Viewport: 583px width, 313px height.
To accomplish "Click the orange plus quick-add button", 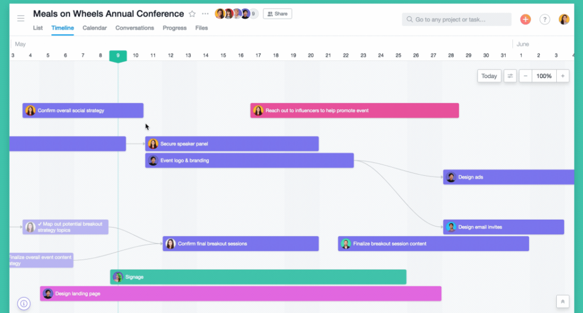I will (x=525, y=19).
